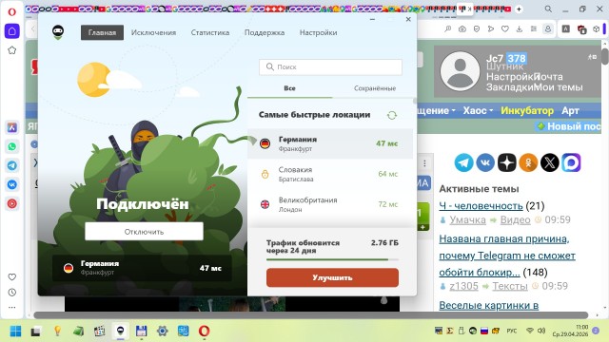The height and width of the screenshot is (342, 609).
Task: Click the shield ad blocker icon
Action: (477, 29)
